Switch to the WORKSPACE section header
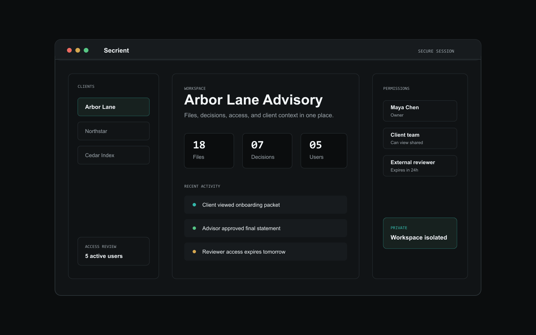The image size is (536, 335). 195,88
